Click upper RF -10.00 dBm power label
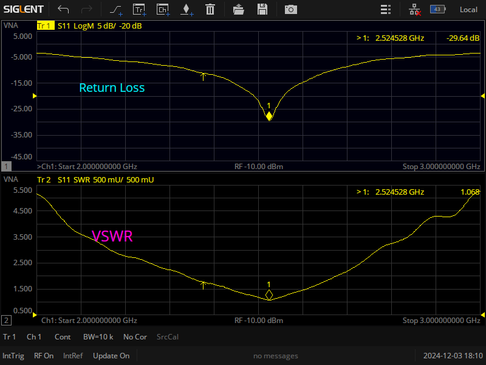The image size is (486, 365). (x=259, y=166)
